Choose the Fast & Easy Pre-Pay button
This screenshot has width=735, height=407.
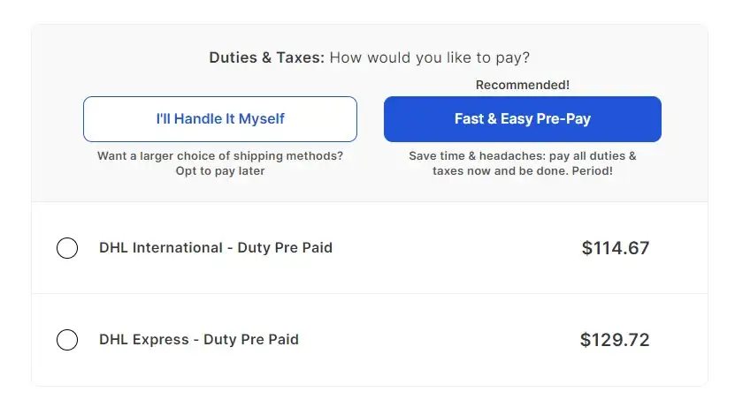pos(522,118)
